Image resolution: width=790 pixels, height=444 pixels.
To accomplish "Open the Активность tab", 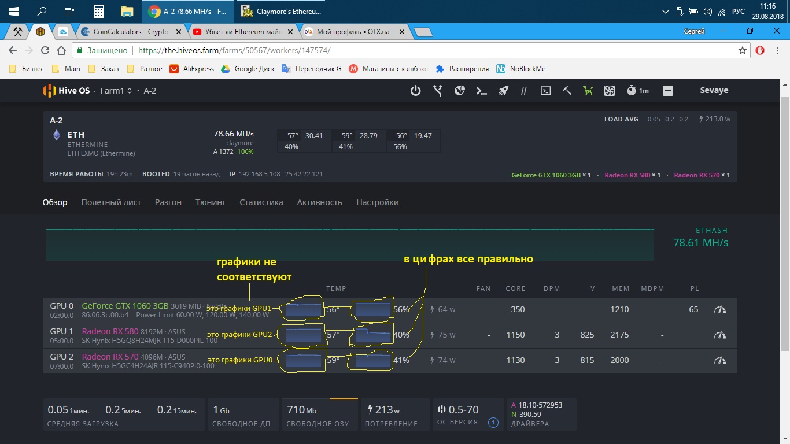I will 320,202.
